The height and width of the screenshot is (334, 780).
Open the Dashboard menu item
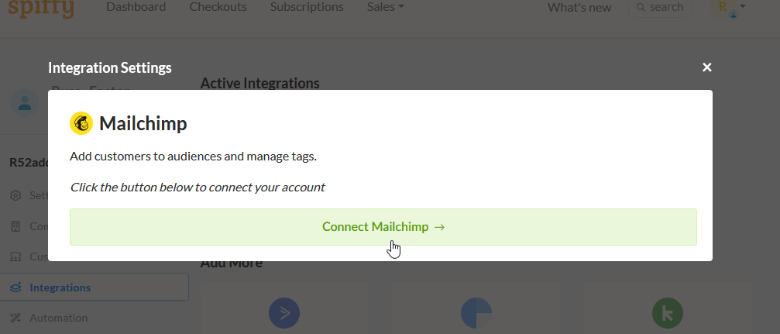click(x=136, y=7)
